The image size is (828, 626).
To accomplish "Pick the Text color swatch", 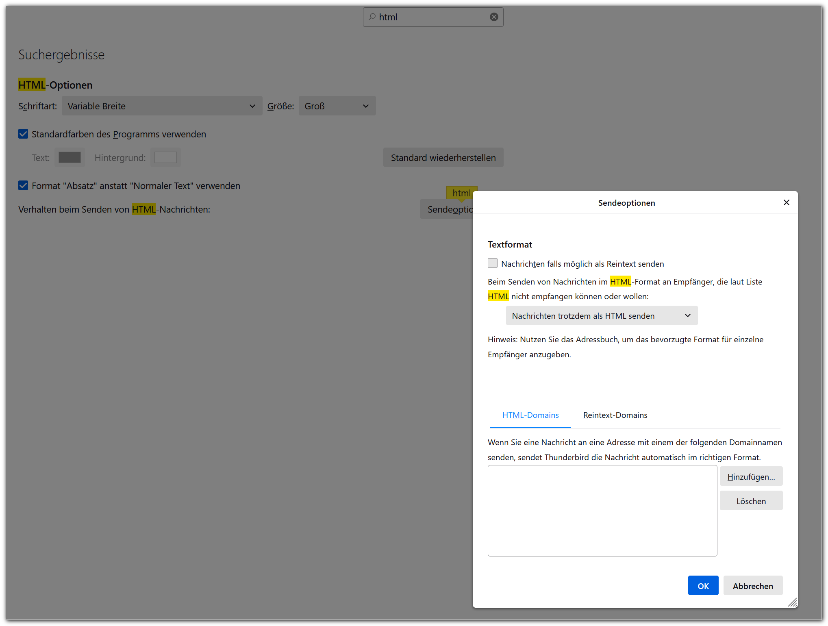I will click(70, 158).
